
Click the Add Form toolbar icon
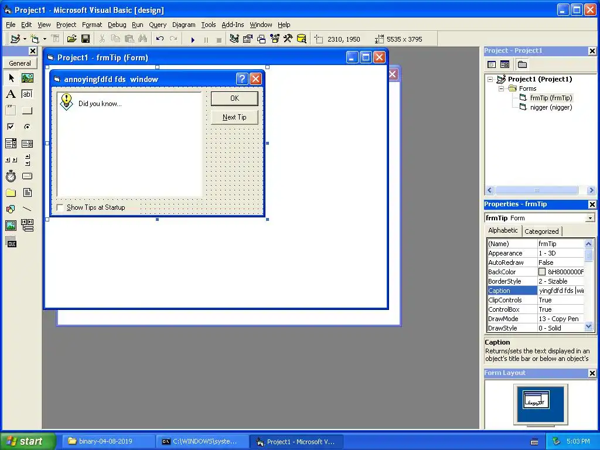(35, 39)
